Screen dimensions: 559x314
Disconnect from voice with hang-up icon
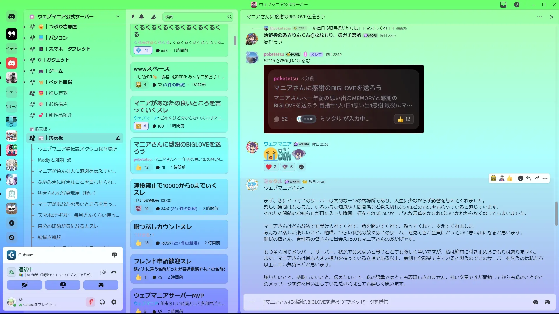114,272
